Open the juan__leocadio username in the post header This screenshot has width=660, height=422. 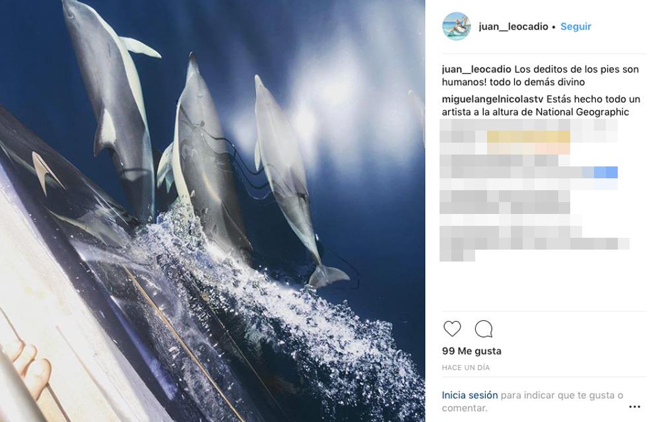click(x=513, y=26)
